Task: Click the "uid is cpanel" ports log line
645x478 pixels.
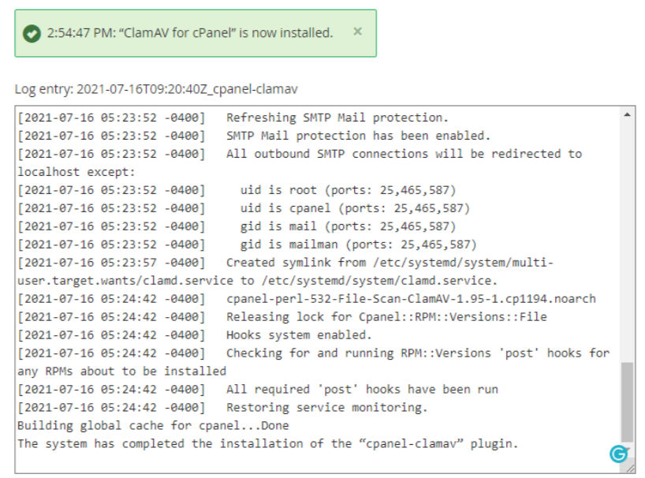Action: pyautogui.click(x=244, y=208)
